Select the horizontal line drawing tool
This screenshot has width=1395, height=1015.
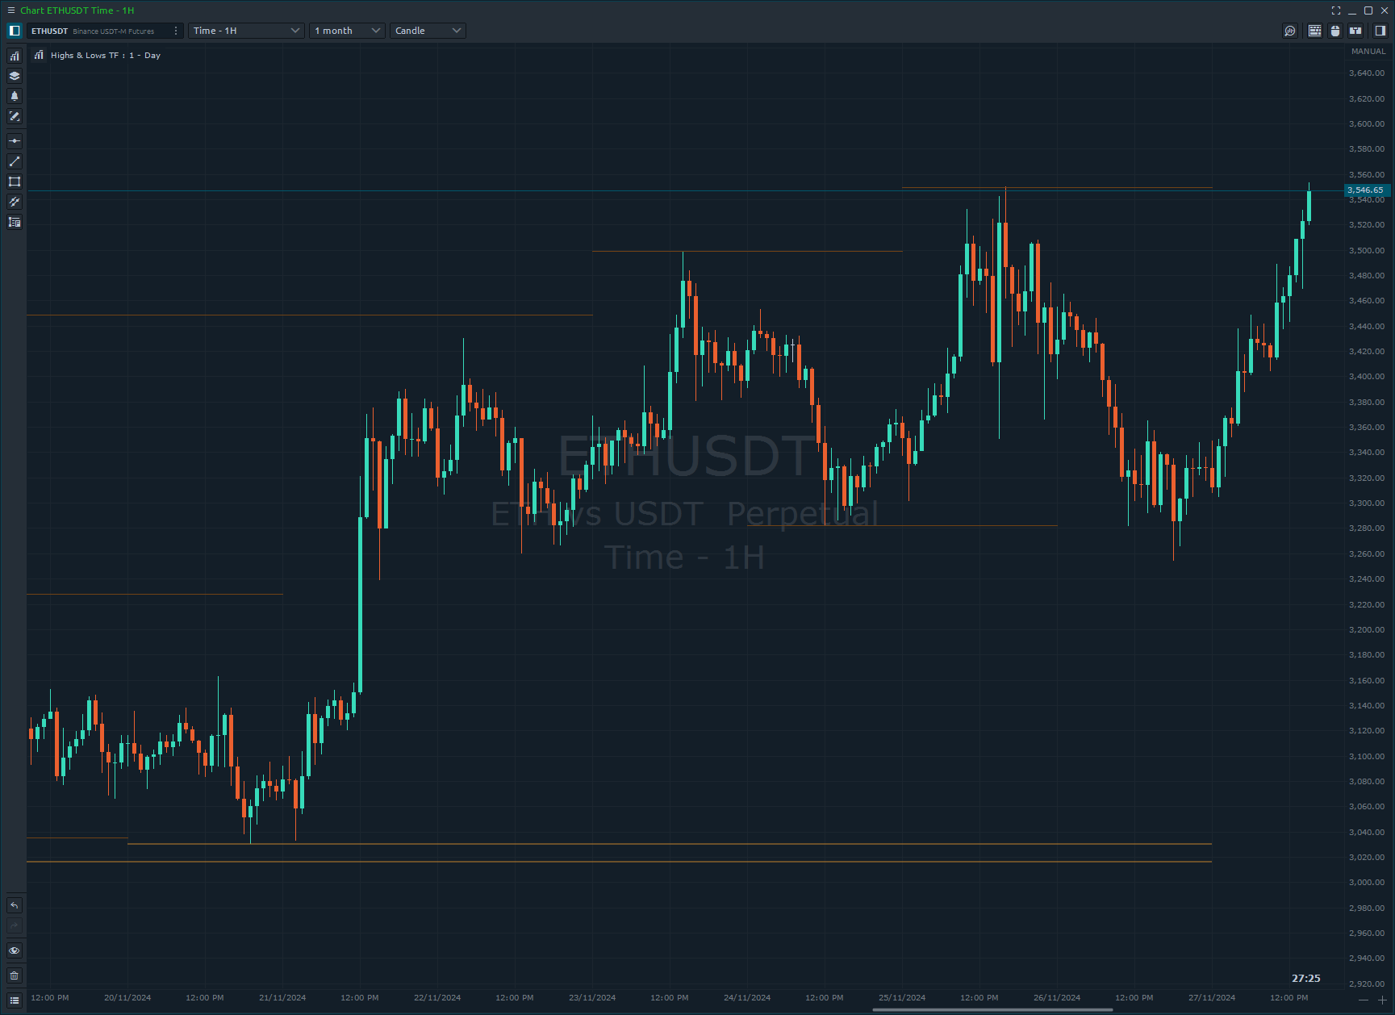[x=15, y=141]
